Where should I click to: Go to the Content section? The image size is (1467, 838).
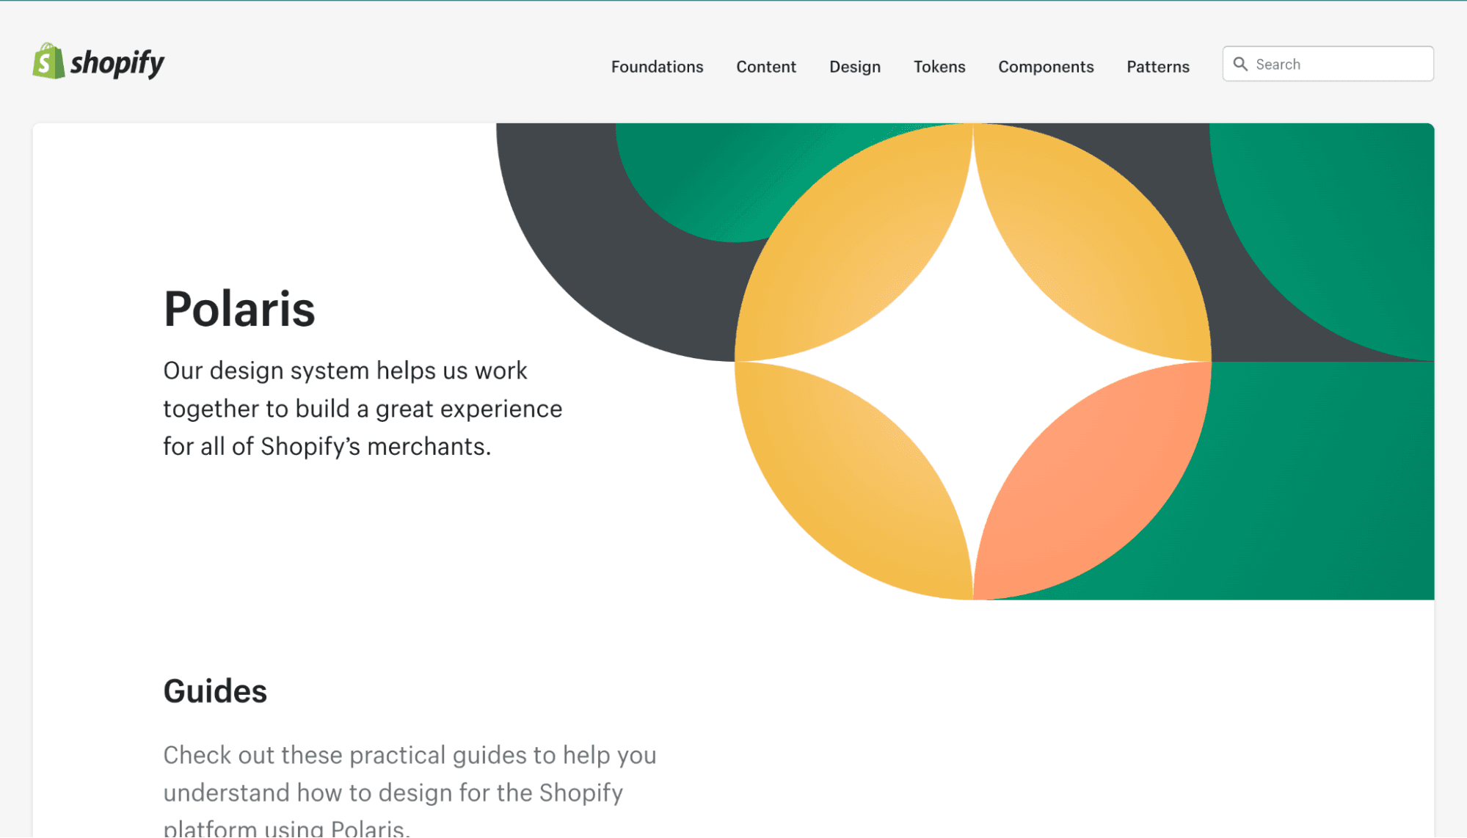pyautogui.click(x=766, y=67)
